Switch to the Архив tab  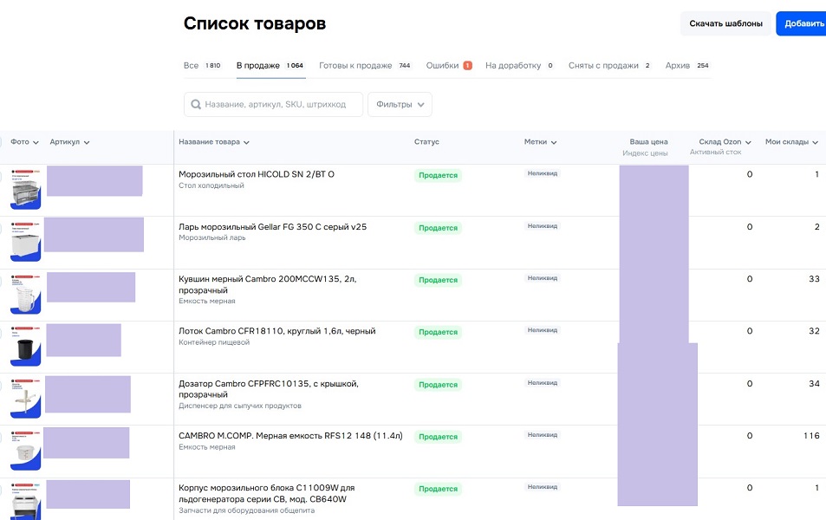[677, 66]
